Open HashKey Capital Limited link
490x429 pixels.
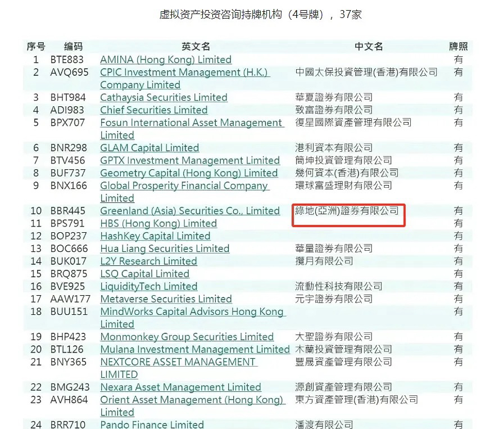(155, 236)
